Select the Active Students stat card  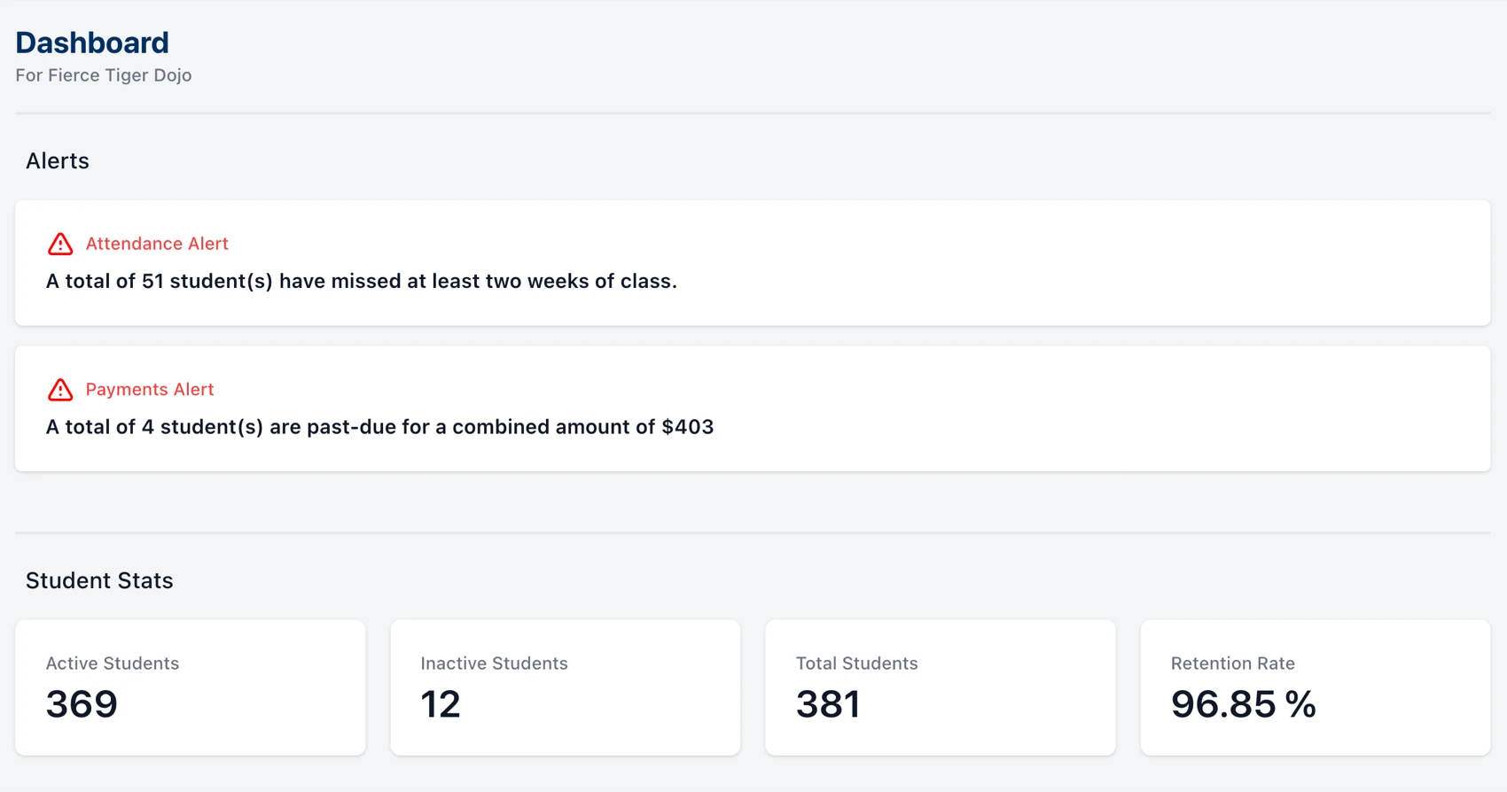tap(190, 687)
